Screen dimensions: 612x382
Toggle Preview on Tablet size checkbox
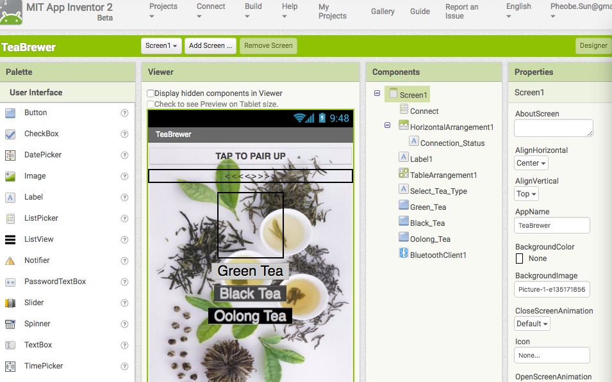coord(151,104)
